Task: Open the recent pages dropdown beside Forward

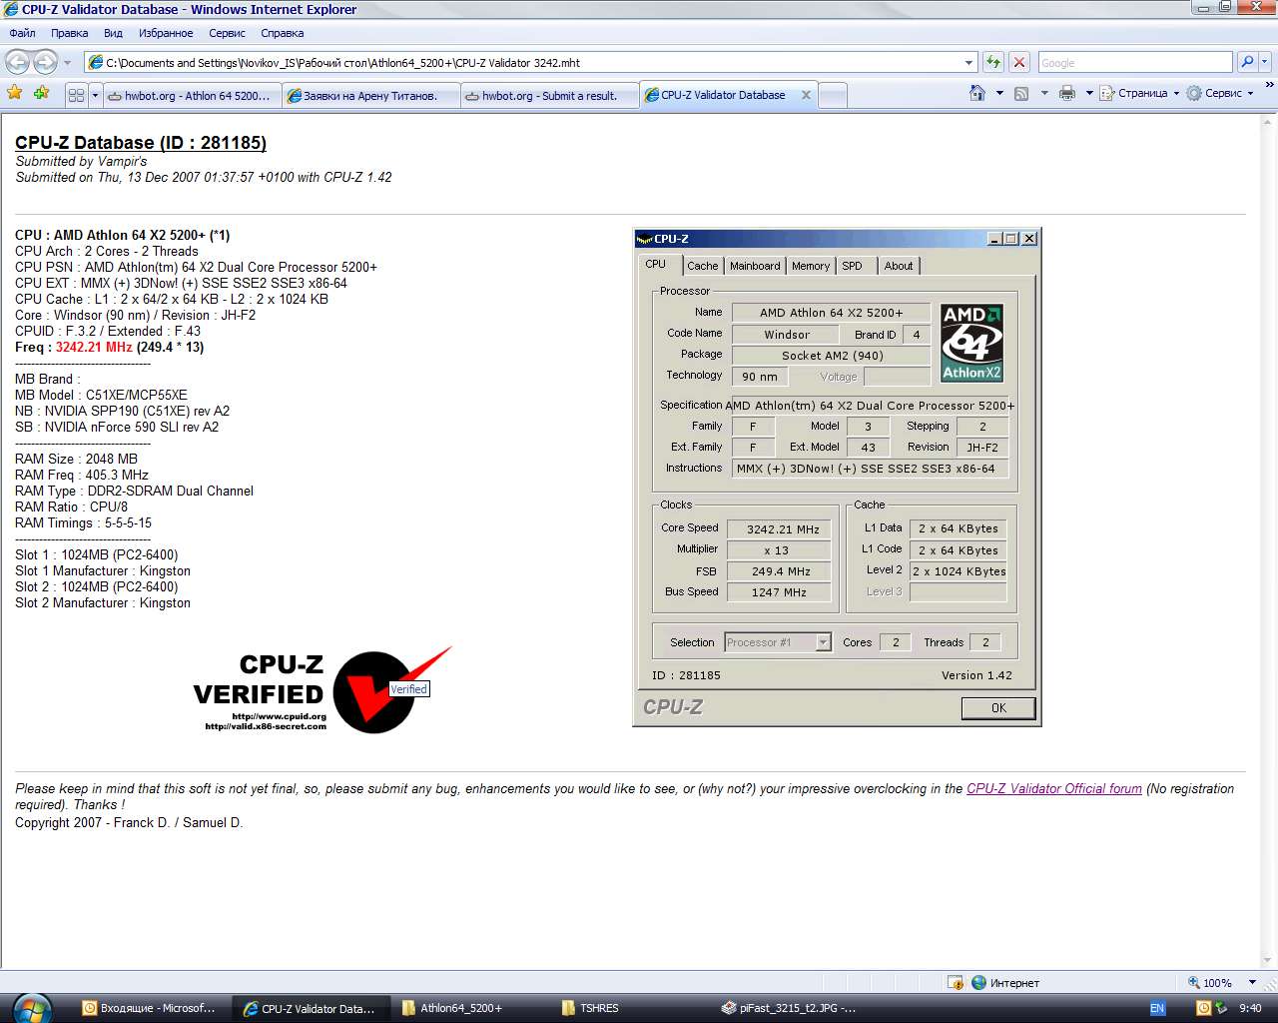Action: 68,62
